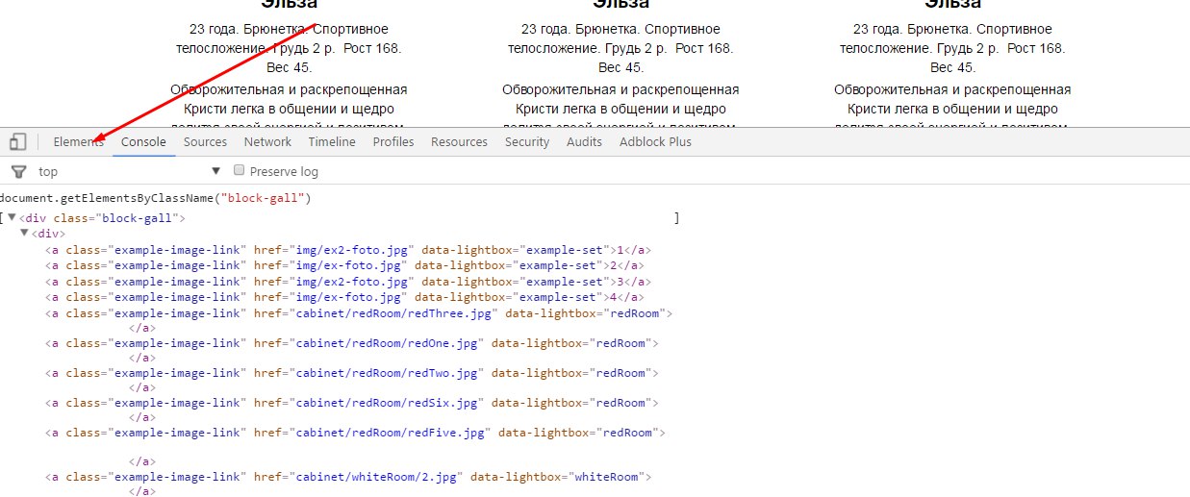Image resolution: width=1190 pixels, height=497 pixels.
Task: Switch to the Console tab
Action: tap(143, 141)
